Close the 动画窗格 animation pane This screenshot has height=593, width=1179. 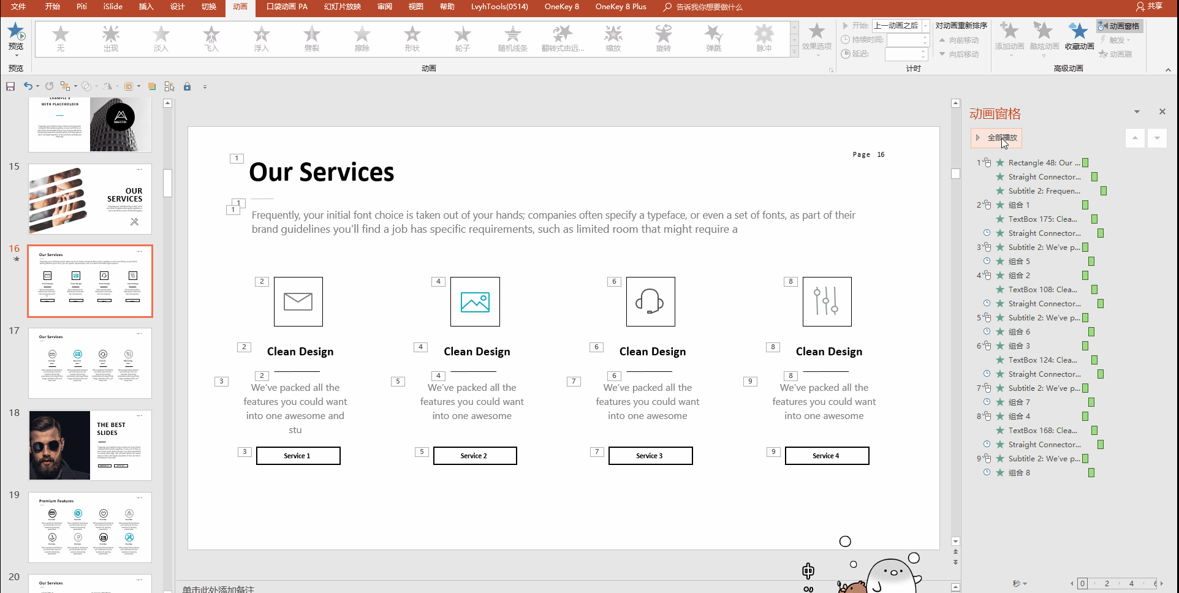click(1162, 111)
